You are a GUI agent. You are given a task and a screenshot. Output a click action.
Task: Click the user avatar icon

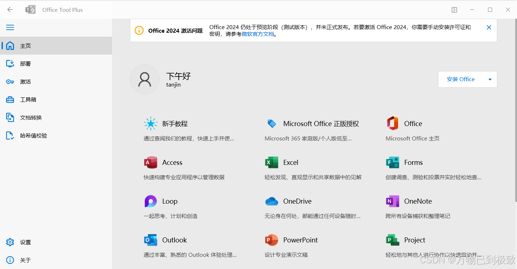point(145,79)
